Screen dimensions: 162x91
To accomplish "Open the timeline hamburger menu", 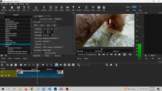I will pos(2,65).
